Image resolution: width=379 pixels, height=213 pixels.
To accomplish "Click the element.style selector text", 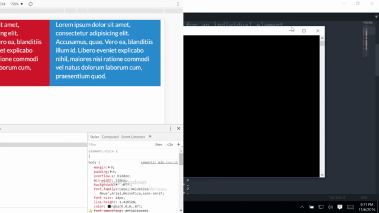I will click(101, 151).
